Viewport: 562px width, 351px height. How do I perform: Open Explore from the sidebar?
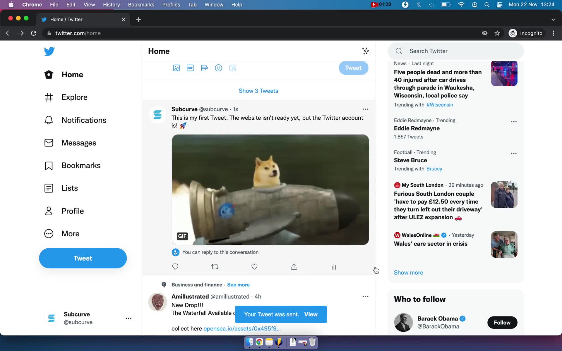click(x=66, y=97)
